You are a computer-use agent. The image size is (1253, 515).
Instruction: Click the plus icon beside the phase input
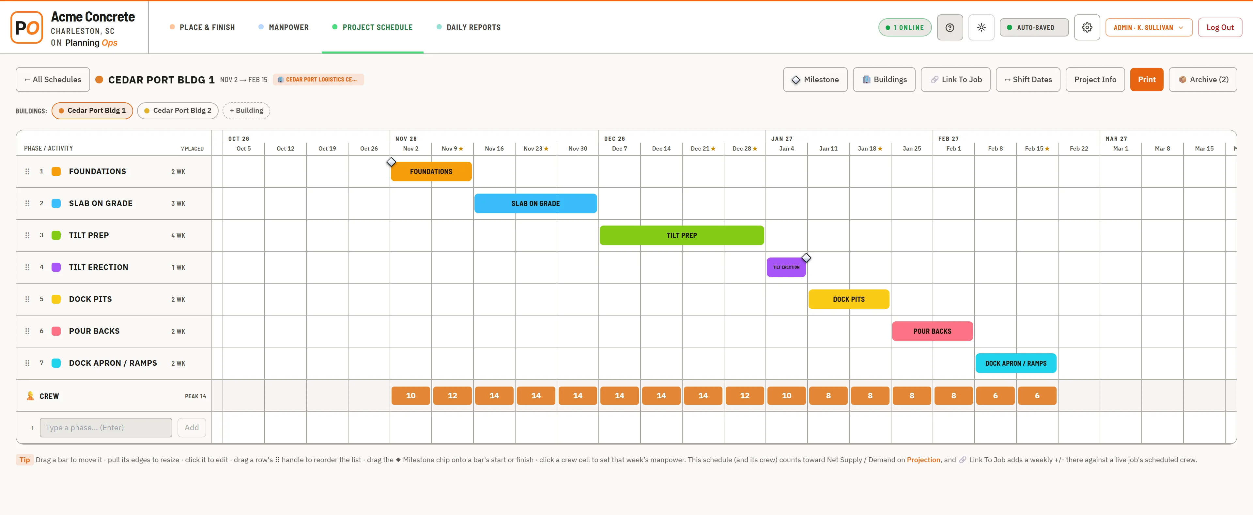coord(32,428)
